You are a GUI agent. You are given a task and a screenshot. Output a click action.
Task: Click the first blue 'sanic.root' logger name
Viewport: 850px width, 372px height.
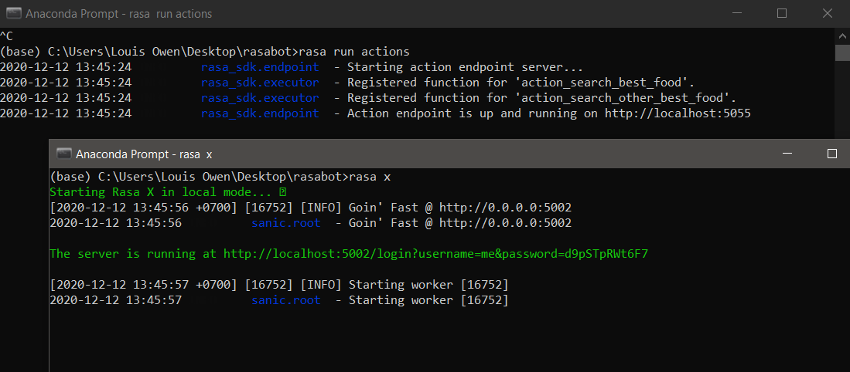click(x=285, y=223)
